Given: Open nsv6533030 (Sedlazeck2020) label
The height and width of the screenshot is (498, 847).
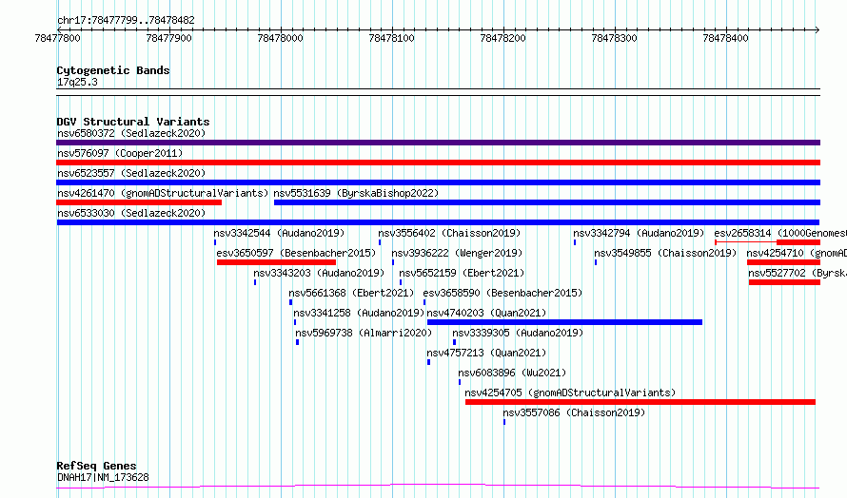Looking at the screenshot, I should point(131,213).
